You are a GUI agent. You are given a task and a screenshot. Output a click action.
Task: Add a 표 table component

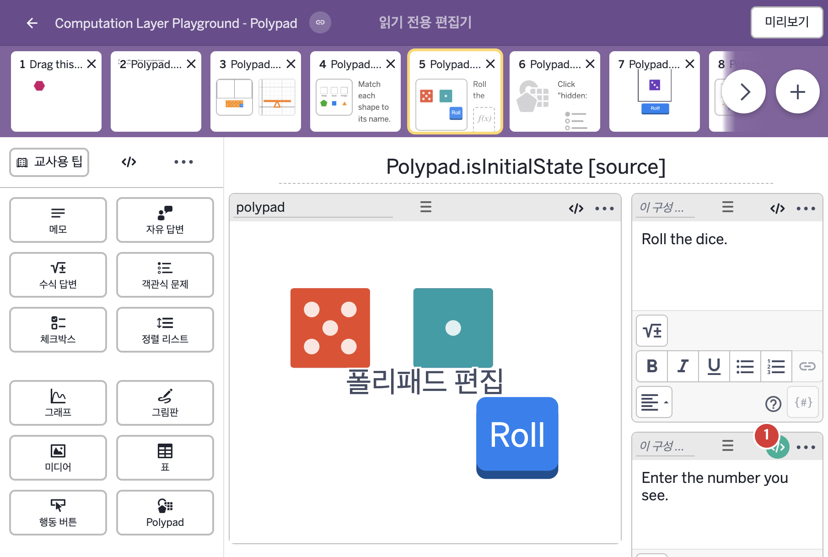[165, 458]
